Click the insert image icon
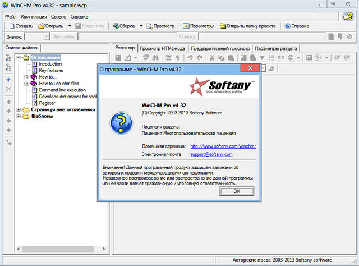The image size is (359, 266). (243, 58)
